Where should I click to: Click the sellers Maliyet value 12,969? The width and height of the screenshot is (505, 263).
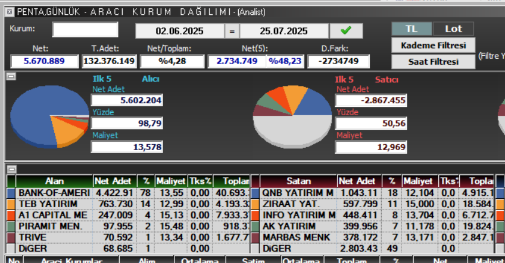[371, 147]
